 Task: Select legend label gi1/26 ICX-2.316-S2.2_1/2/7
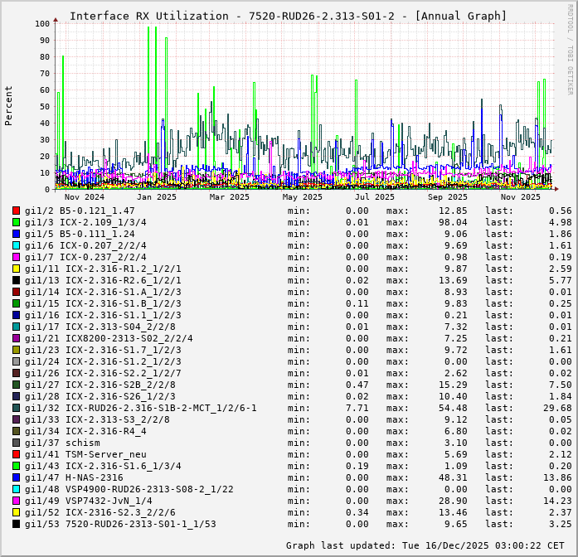(103, 373)
